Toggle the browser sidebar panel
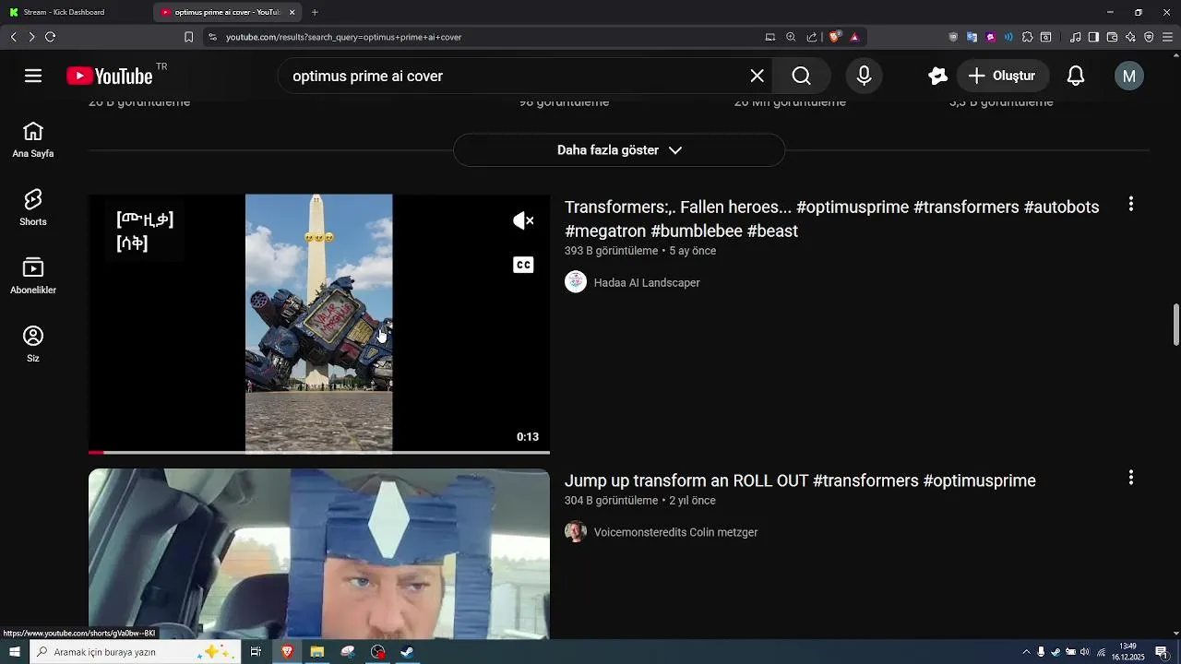1181x664 pixels. (1093, 37)
